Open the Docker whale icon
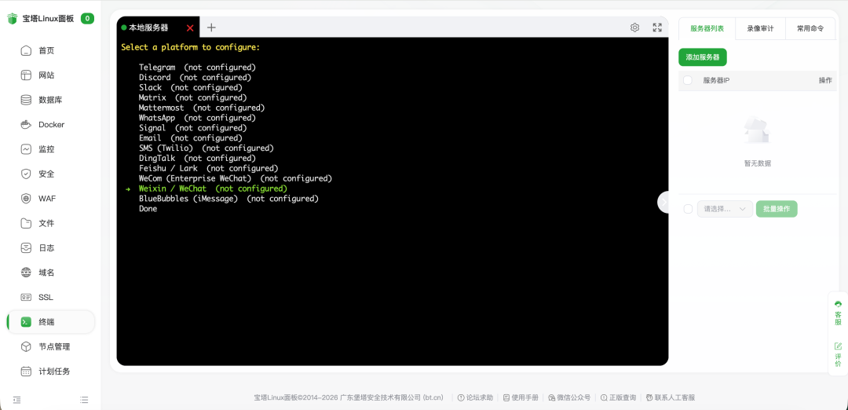This screenshot has height=410, width=848. pos(26,124)
